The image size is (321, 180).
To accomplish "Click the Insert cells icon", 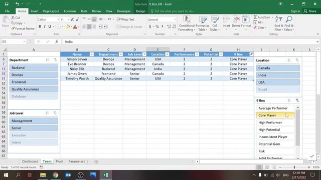I will click(226, 20).
